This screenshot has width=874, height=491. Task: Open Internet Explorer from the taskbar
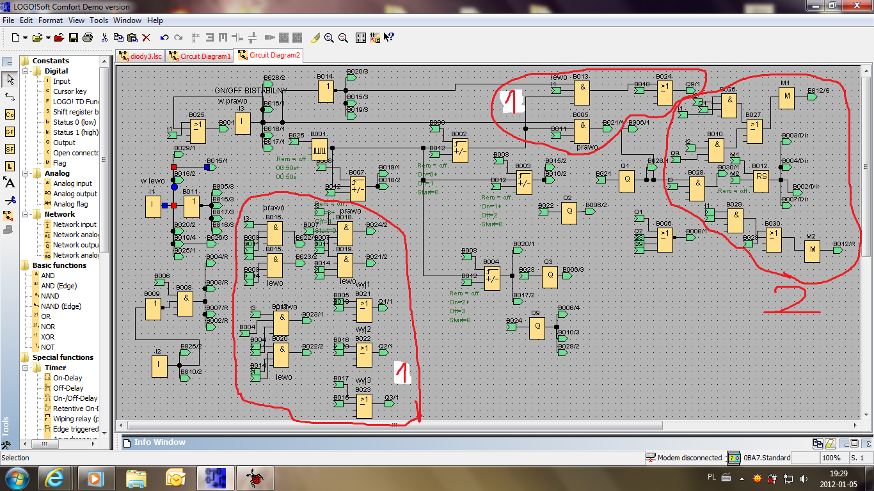(x=55, y=478)
